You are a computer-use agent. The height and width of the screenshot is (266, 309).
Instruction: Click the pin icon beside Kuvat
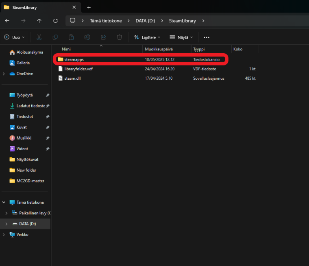(x=48, y=127)
